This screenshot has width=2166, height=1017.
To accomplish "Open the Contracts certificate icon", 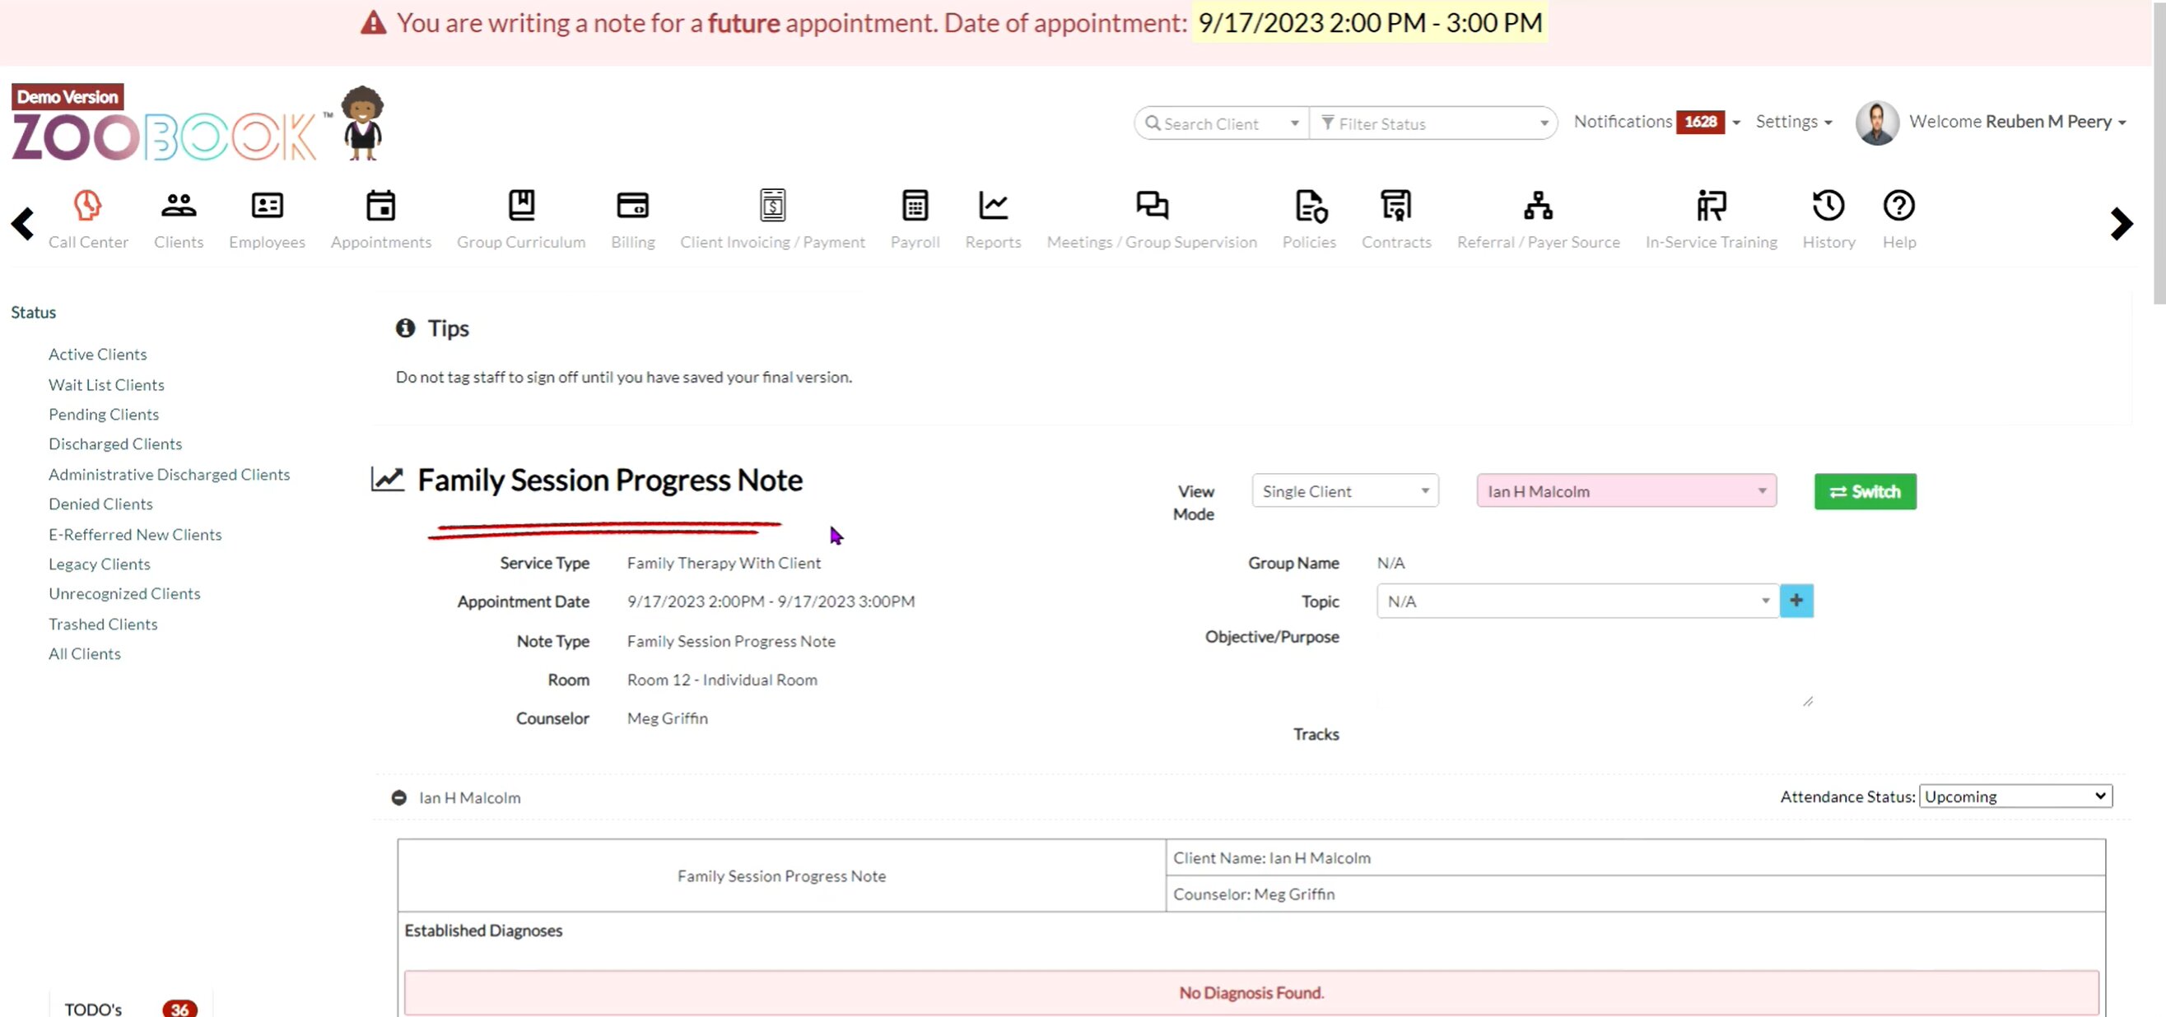I will pyautogui.click(x=1395, y=206).
